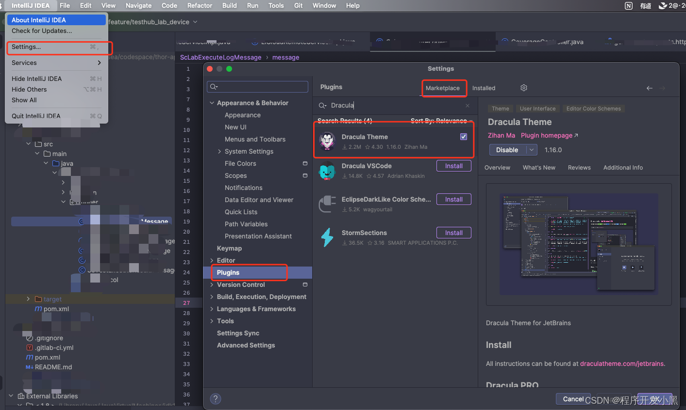This screenshot has height=410, width=686.
Task: Open the Disable button dropdown arrow
Action: click(x=532, y=150)
